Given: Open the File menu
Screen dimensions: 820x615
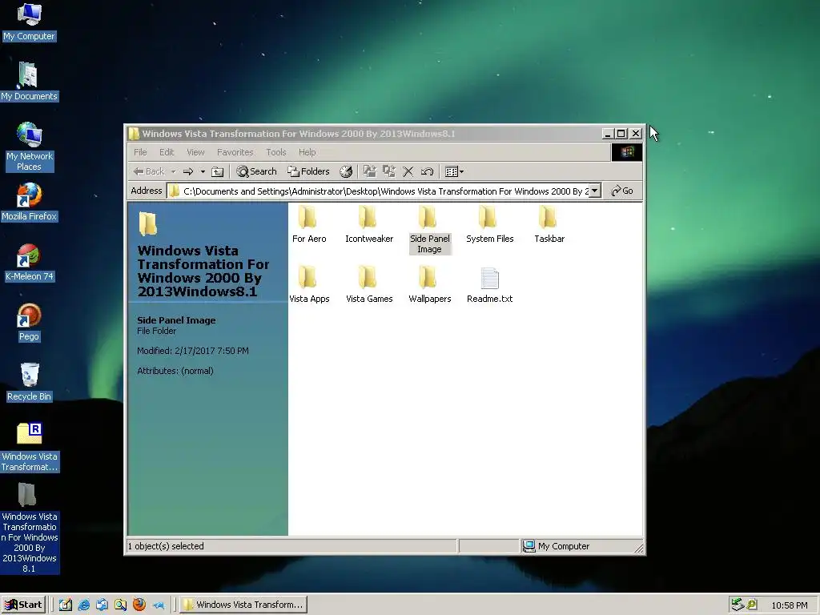Looking at the screenshot, I should pos(140,152).
